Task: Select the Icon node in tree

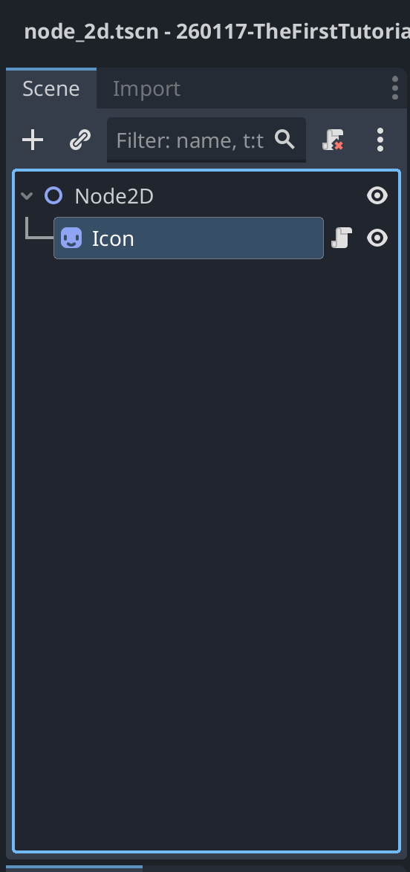Action: point(189,238)
